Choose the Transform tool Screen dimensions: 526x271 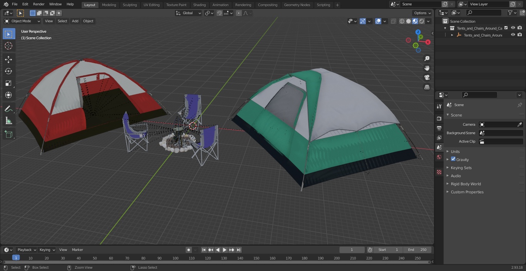coord(8,95)
